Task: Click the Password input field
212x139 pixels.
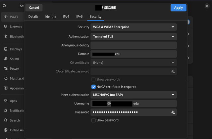Action: 133,112
